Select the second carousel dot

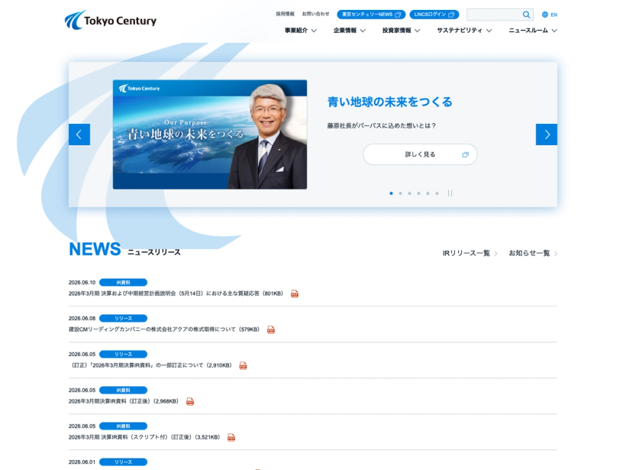click(401, 193)
